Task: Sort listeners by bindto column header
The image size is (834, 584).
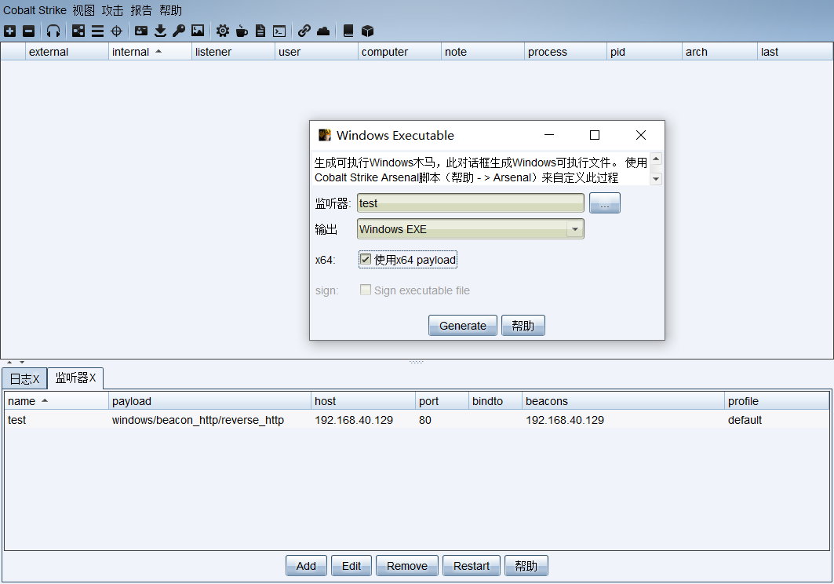Action: point(495,401)
